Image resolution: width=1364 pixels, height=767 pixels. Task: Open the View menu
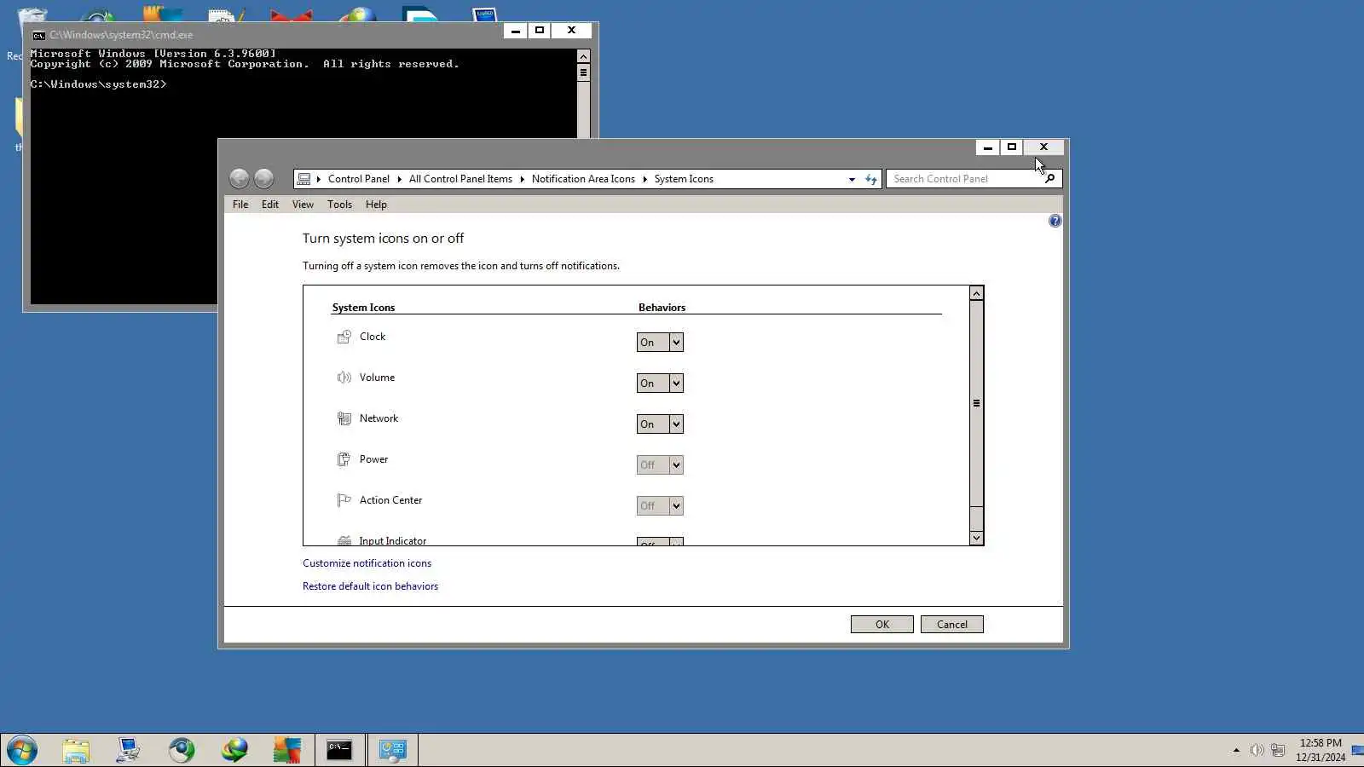click(303, 205)
